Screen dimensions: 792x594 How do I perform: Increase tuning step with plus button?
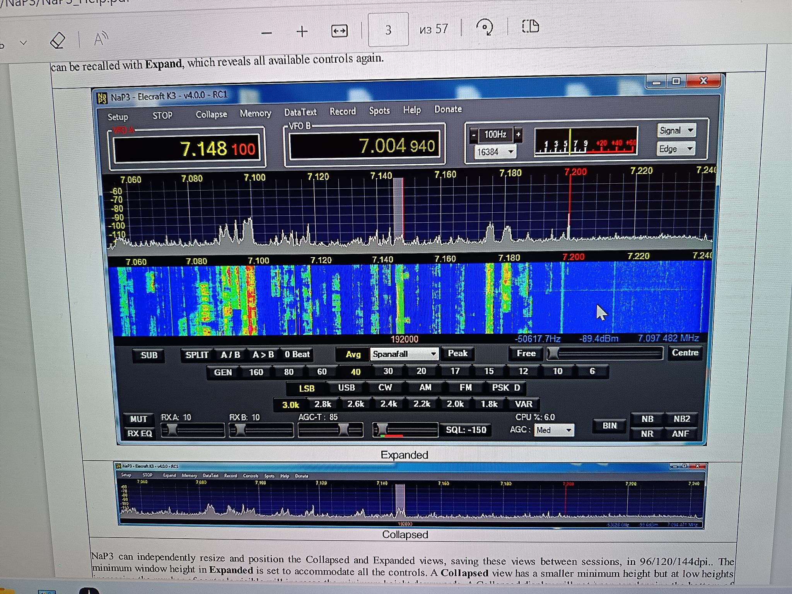[x=518, y=135]
